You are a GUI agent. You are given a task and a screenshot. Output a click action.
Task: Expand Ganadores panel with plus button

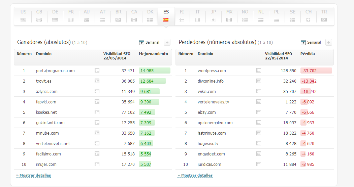tap(167, 42)
